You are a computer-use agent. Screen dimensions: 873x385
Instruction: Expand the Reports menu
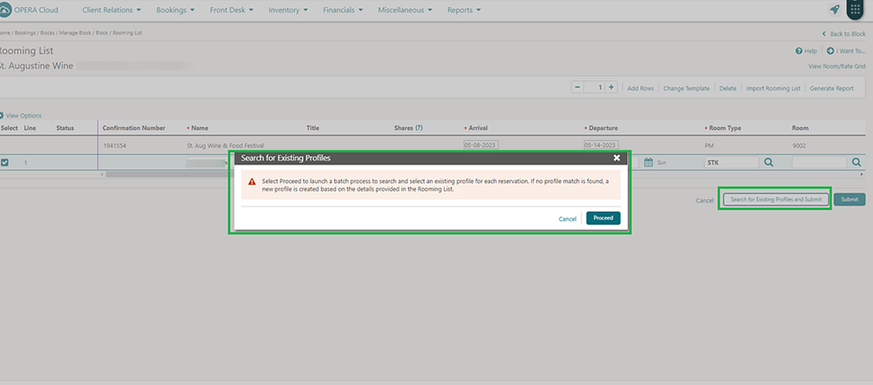pyautogui.click(x=464, y=10)
